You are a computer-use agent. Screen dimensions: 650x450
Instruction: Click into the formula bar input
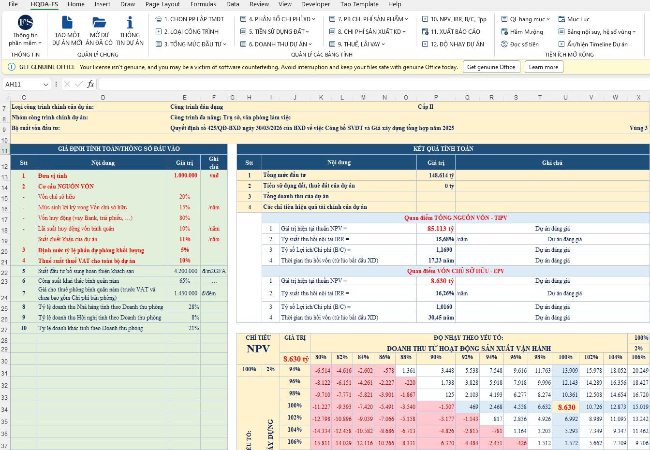click(373, 84)
